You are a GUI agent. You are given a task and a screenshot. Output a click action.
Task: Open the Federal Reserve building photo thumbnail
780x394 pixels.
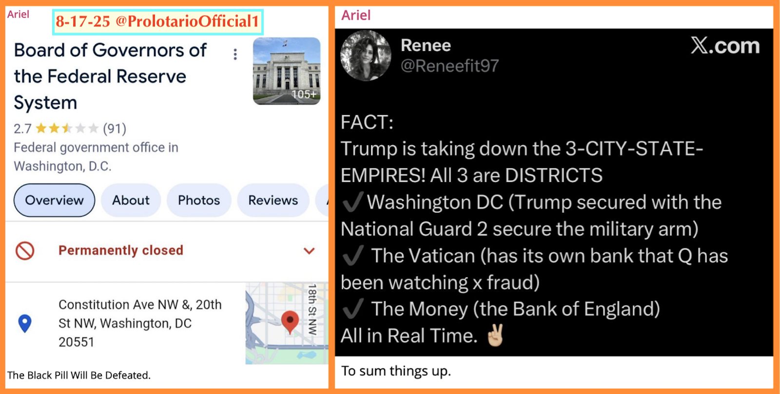pyautogui.click(x=287, y=71)
